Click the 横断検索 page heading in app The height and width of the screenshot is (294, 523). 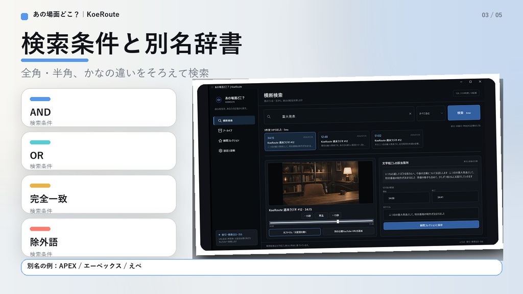coord(273,95)
